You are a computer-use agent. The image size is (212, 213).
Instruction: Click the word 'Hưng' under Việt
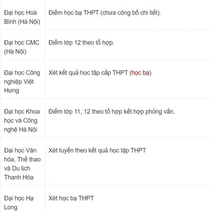pos(12,91)
